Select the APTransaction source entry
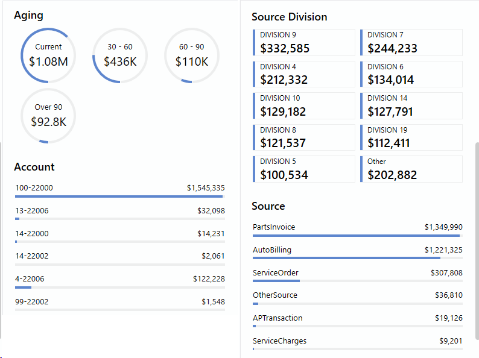The width and height of the screenshot is (479, 358). 357,320
